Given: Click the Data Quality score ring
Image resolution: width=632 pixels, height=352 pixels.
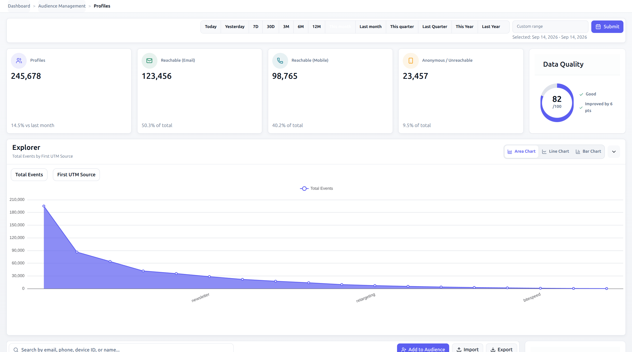Looking at the screenshot, I should (557, 103).
